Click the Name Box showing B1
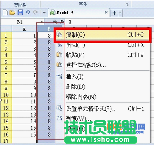 [x=20, y=22]
